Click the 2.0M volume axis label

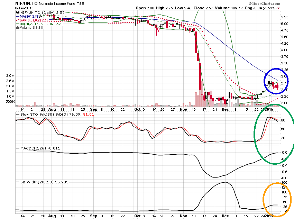(x=10, y=86)
